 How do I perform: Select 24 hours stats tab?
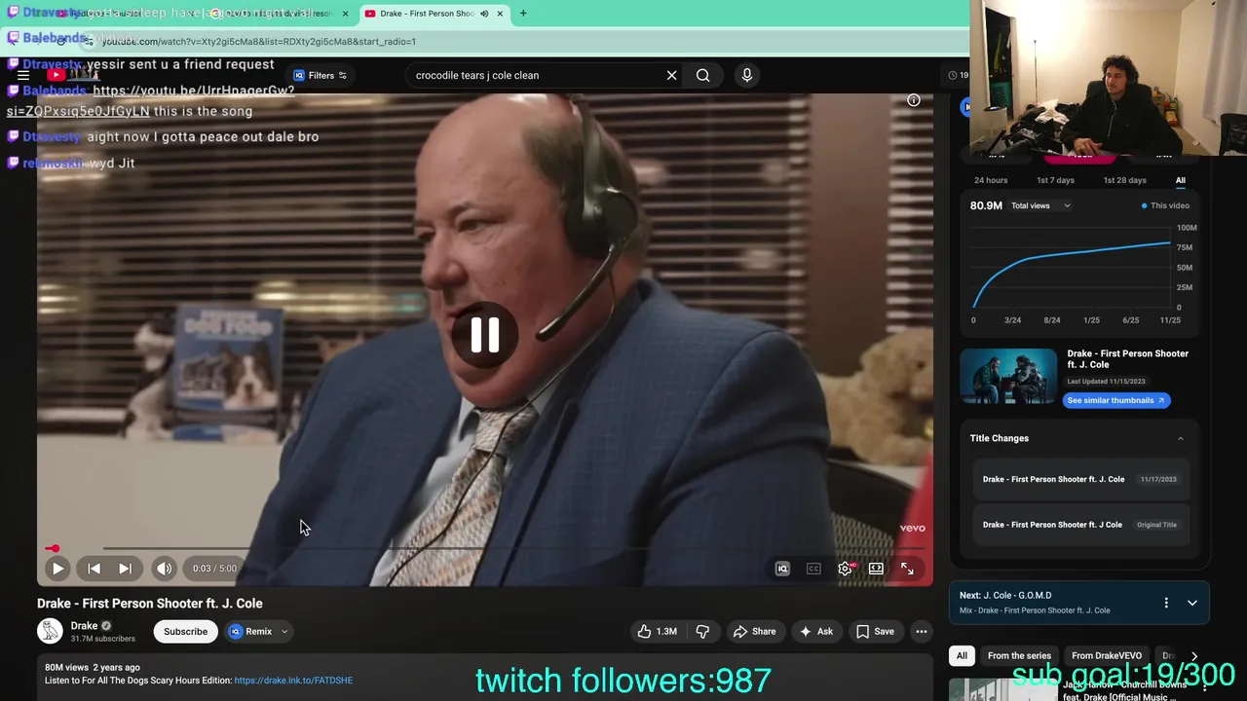point(991,180)
